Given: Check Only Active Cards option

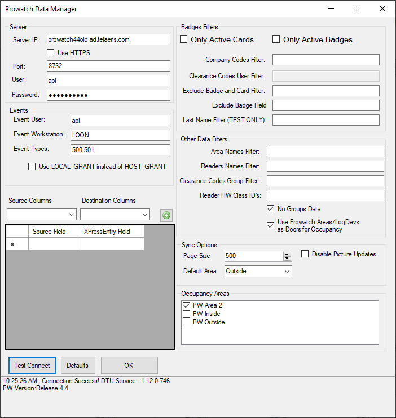Looking at the screenshot, I should (x=184, y=39).
